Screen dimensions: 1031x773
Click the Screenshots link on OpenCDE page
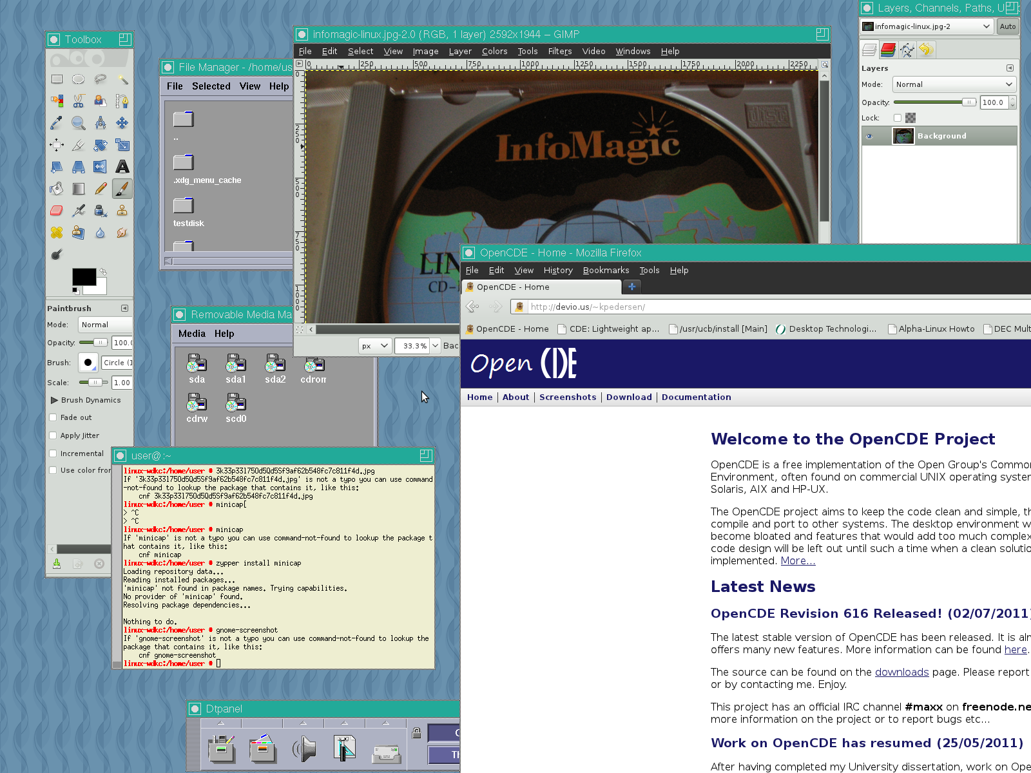568,397
